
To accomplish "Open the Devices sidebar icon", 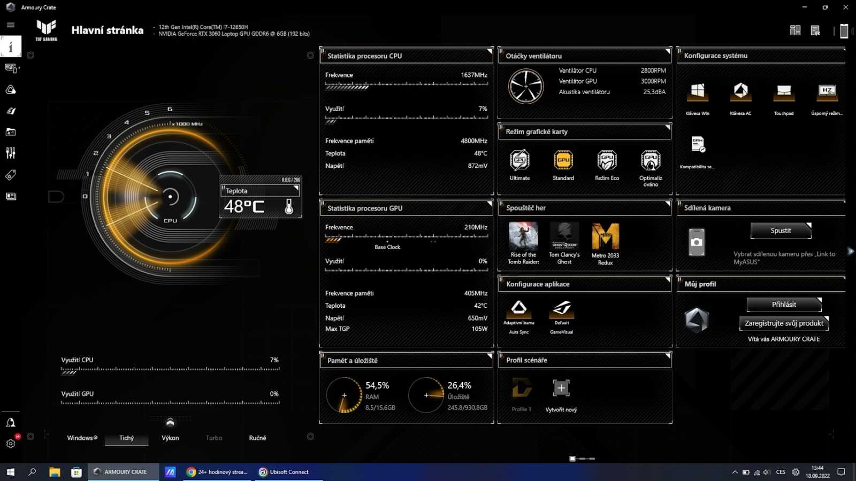I will tap(11, 68).
